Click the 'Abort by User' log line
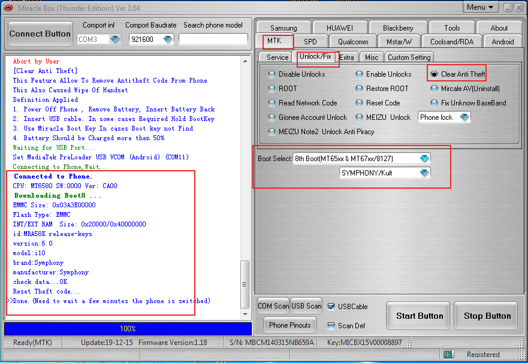Screen dimensions: 528x363 click(36, 61)
